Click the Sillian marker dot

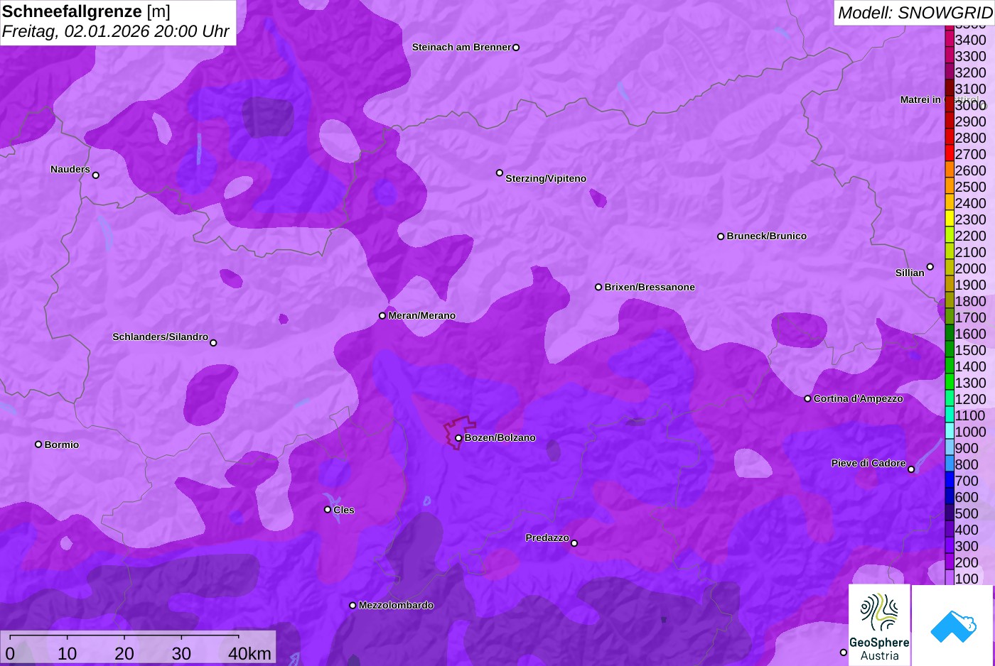coord(930,267)
